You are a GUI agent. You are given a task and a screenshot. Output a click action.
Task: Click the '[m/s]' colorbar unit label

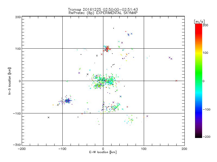(199, 22)
